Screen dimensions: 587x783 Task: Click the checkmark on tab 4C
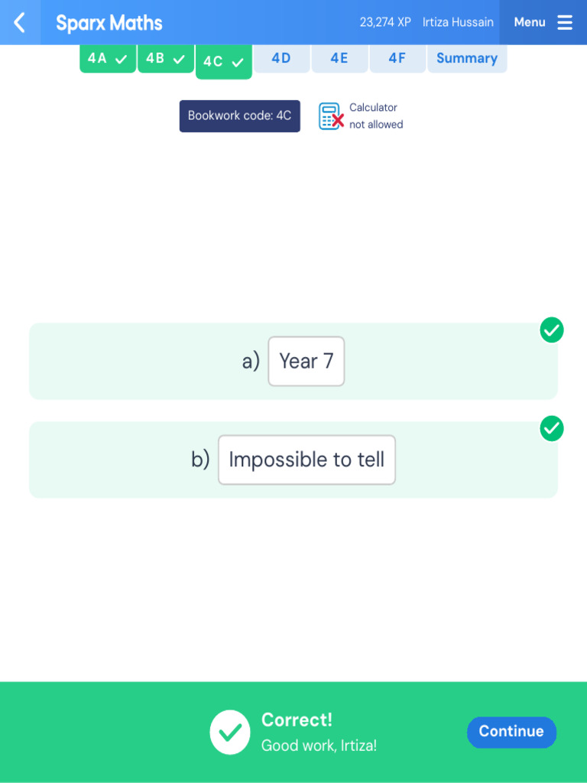[x=238, y=62]
